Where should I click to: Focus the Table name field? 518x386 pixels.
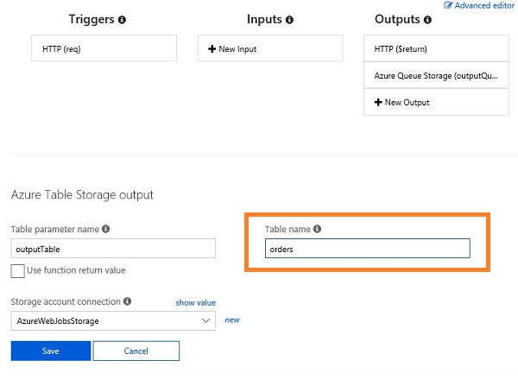[367, 250]
